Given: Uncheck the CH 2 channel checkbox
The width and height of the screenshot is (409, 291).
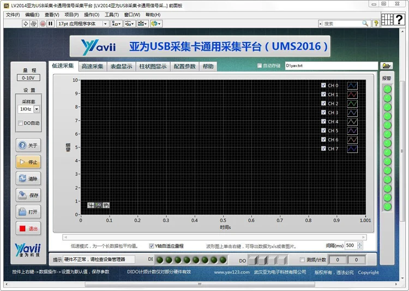Looking at the screenshot, I should click(323, 103).
